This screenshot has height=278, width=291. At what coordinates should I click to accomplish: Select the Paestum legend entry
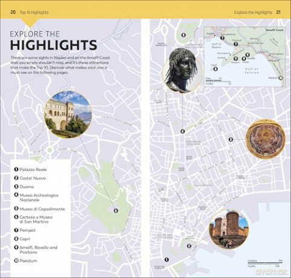click(x=26, y=260)
